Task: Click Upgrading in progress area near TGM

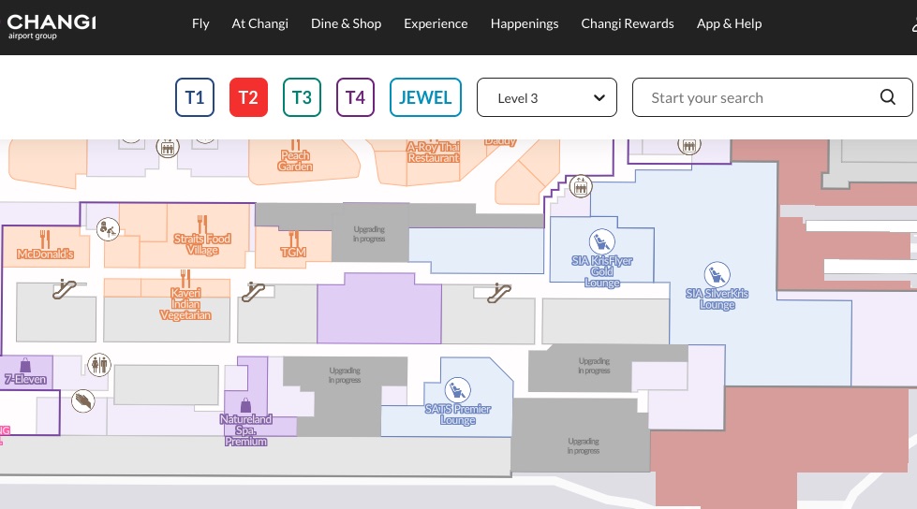Action: (369, 234)
